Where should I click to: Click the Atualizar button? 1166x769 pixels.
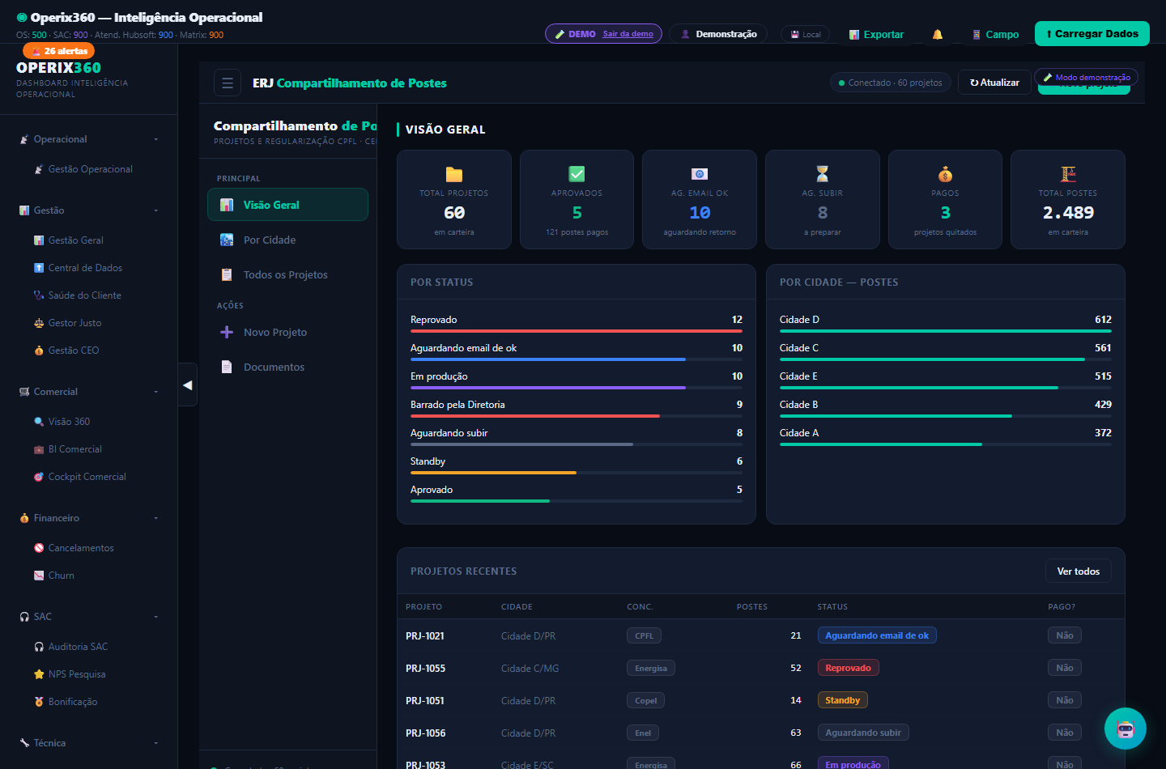[x=995, y=83]
